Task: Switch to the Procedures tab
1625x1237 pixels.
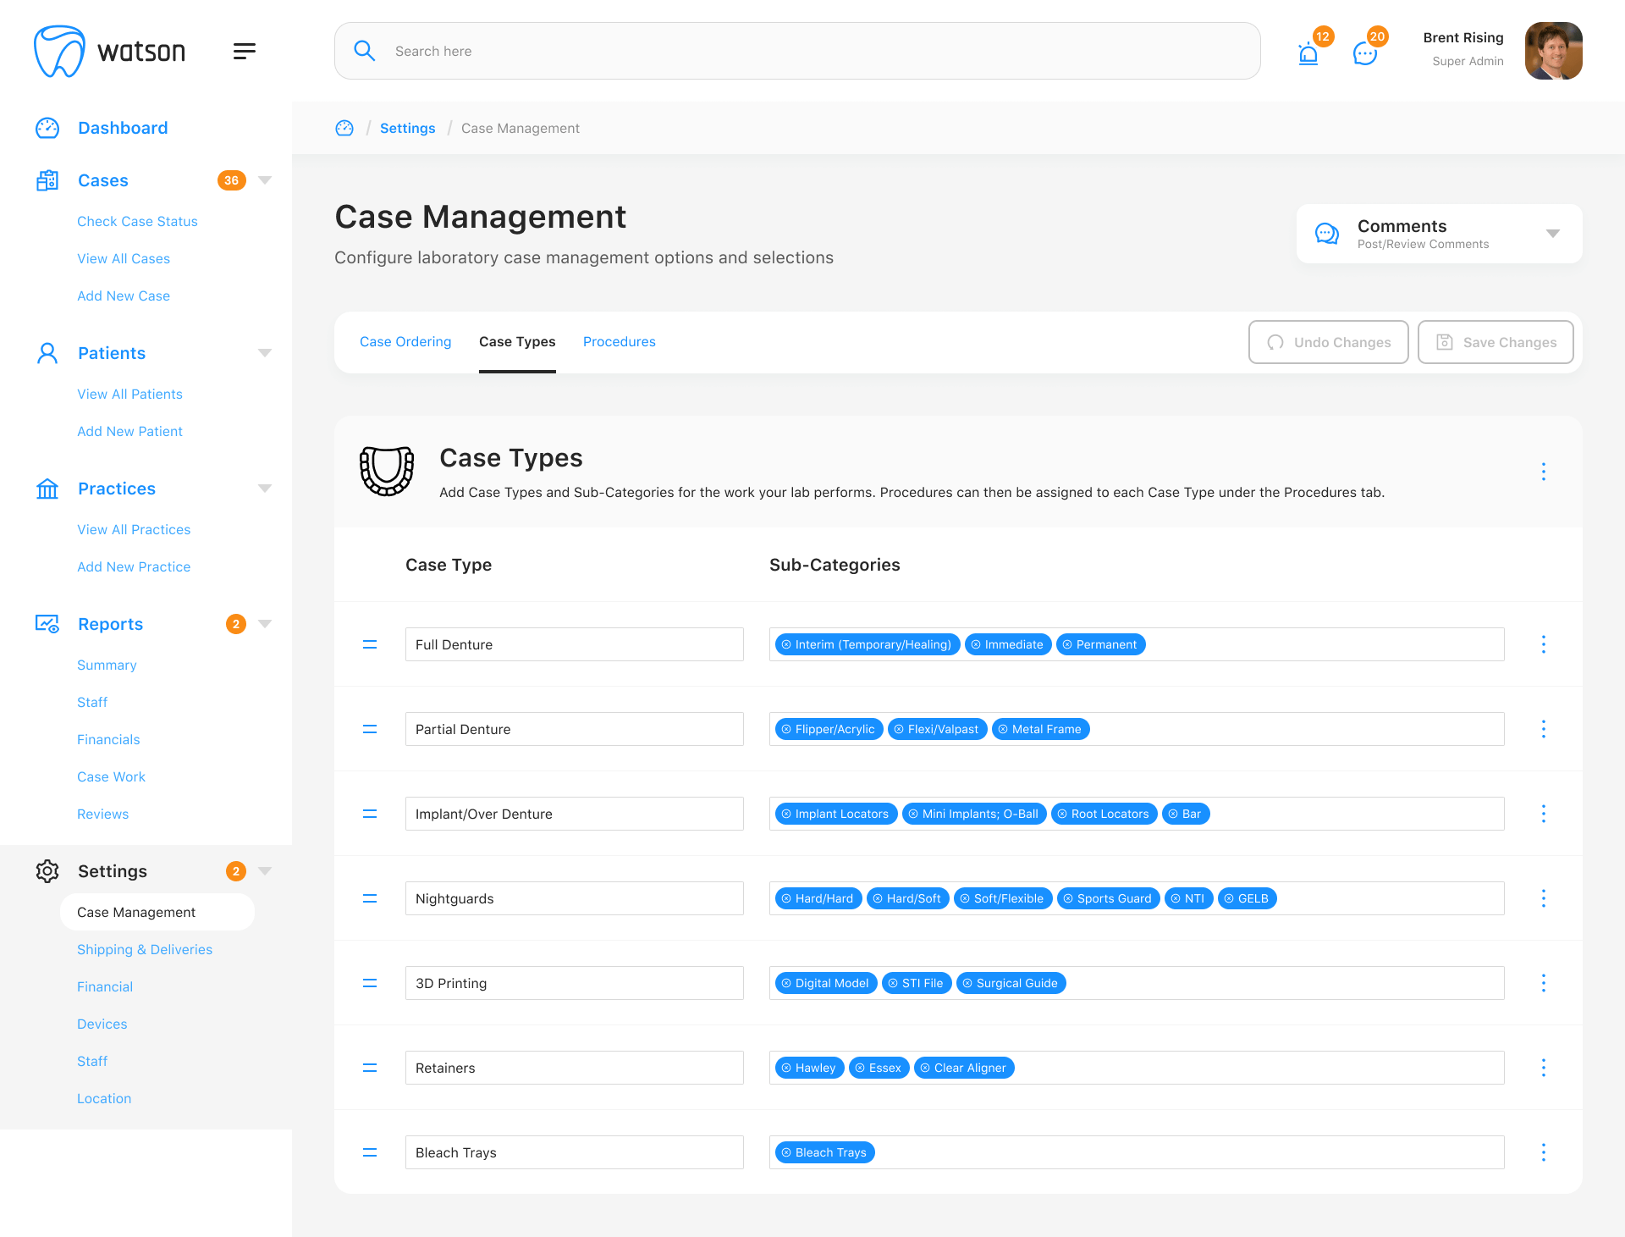Action: [619, 342]
